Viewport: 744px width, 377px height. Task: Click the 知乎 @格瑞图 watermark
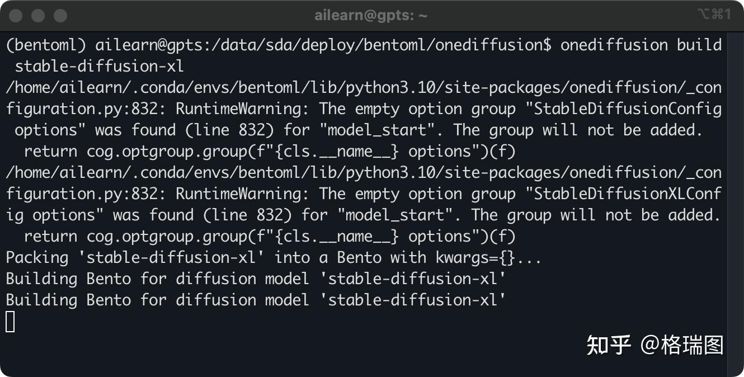pos(655,345)
